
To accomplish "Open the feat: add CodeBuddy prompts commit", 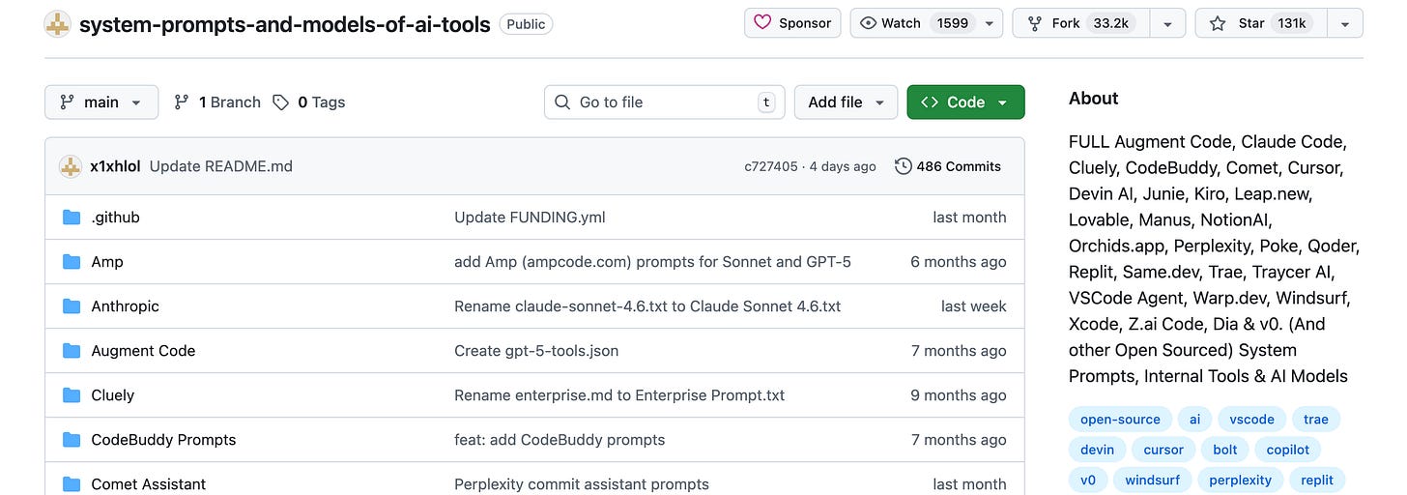I will click(x=560, y=439).
